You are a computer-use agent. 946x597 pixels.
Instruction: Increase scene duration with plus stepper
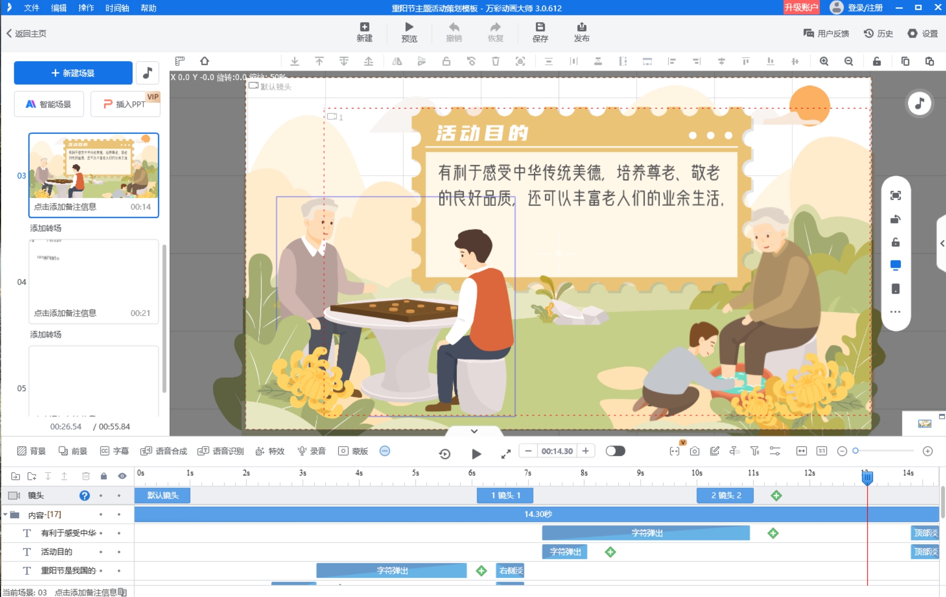pyautogui.click(x=586, y=451)
